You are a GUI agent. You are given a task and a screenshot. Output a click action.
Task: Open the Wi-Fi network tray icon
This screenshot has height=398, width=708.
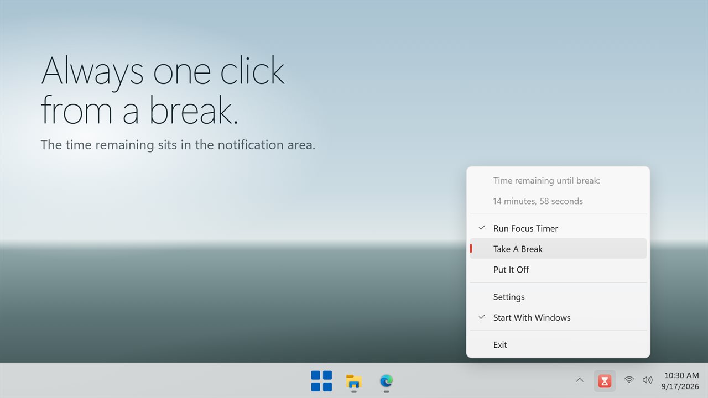tap(629, 380)
